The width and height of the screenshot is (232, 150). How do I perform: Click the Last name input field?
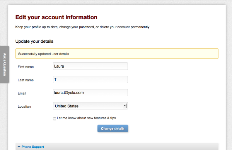(90, 79)
